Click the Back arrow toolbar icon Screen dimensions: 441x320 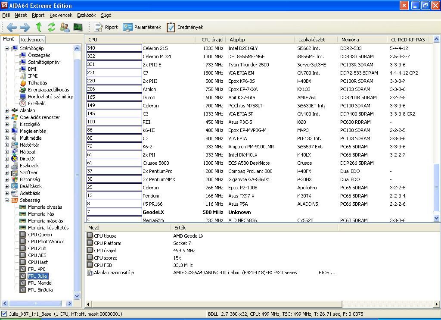click(x=12, y=27)
